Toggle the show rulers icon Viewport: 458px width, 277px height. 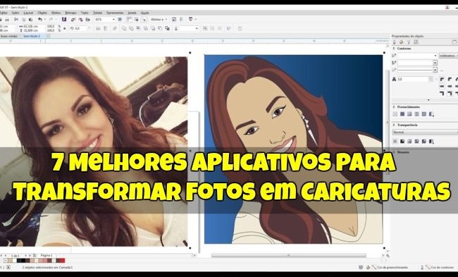coord(129,19)
